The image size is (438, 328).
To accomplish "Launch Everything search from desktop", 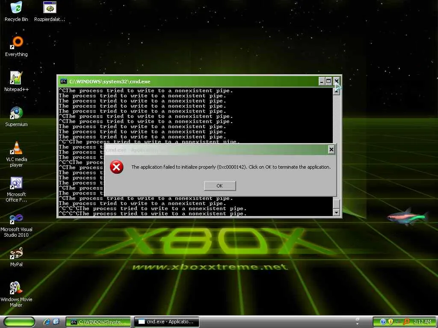I will [x=16, y=46].
